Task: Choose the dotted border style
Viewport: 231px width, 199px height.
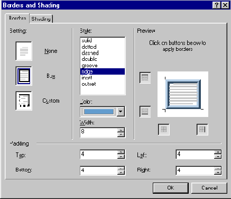Action: click(103, 47)
